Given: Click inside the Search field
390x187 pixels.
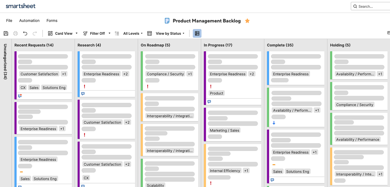Looking at the screenshot, I should pyautogui.click(x=370, y=6).
